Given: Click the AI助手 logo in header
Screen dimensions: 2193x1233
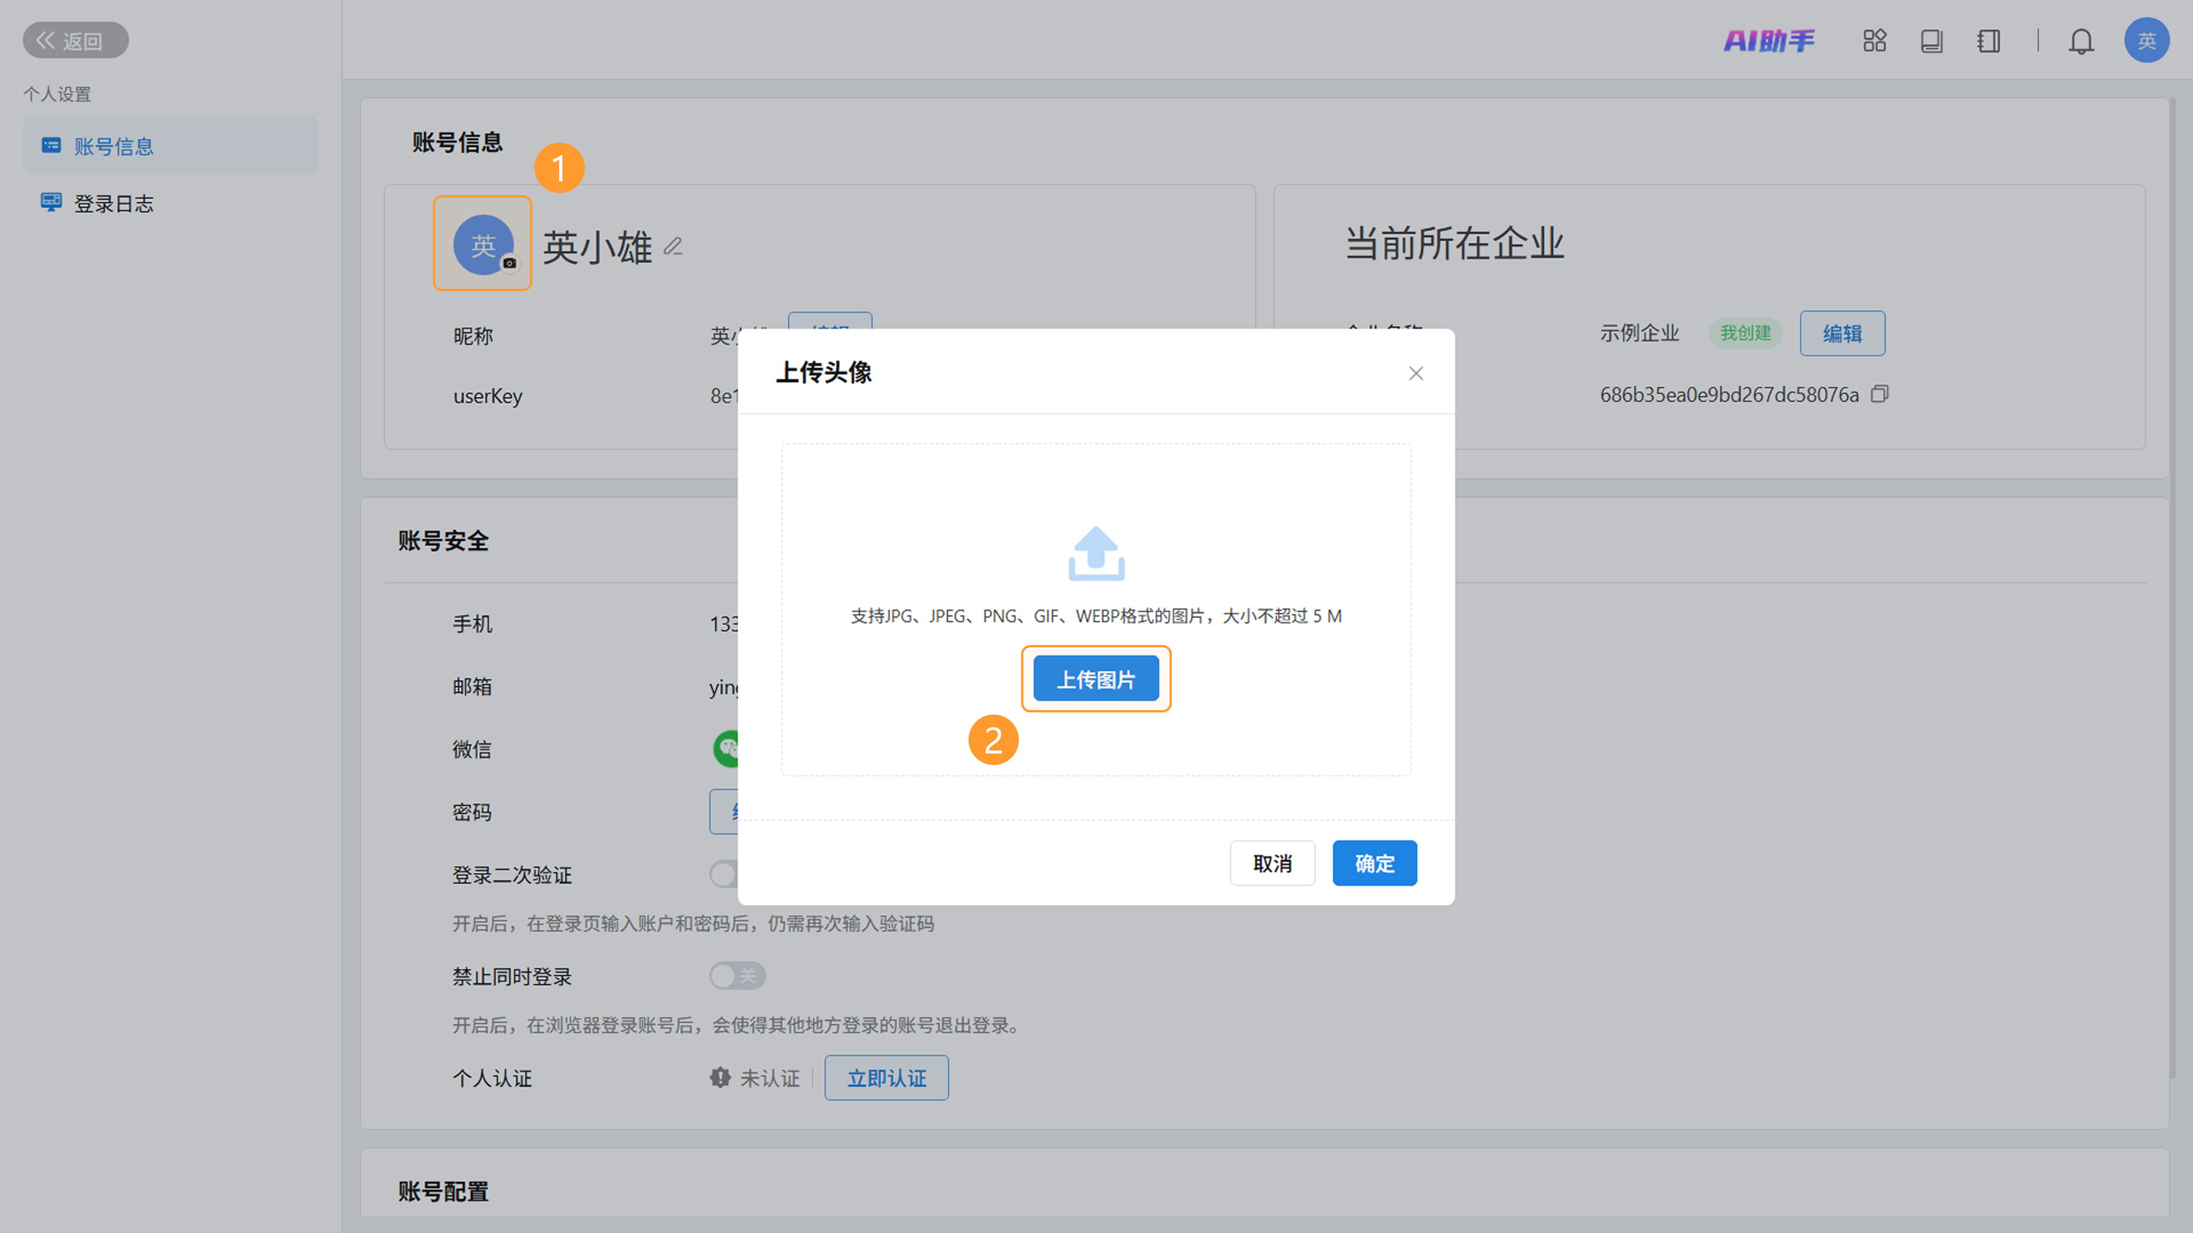Looking at the screenshot, I should pos(1769,40).
